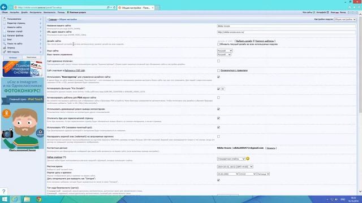Click the volume icon in system tray
The width and height of the screenshot is (362, 203).
(337, 199)
